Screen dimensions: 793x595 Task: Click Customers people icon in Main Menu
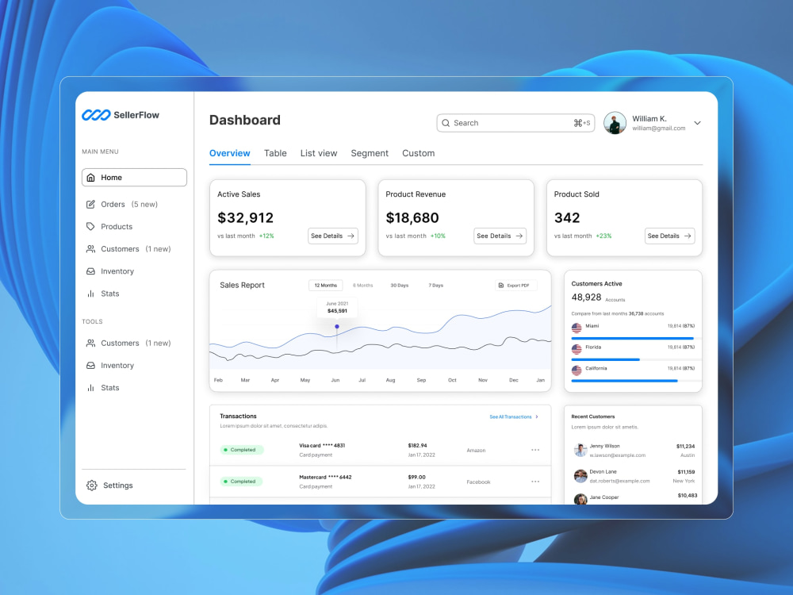click(x=90, y=249)
